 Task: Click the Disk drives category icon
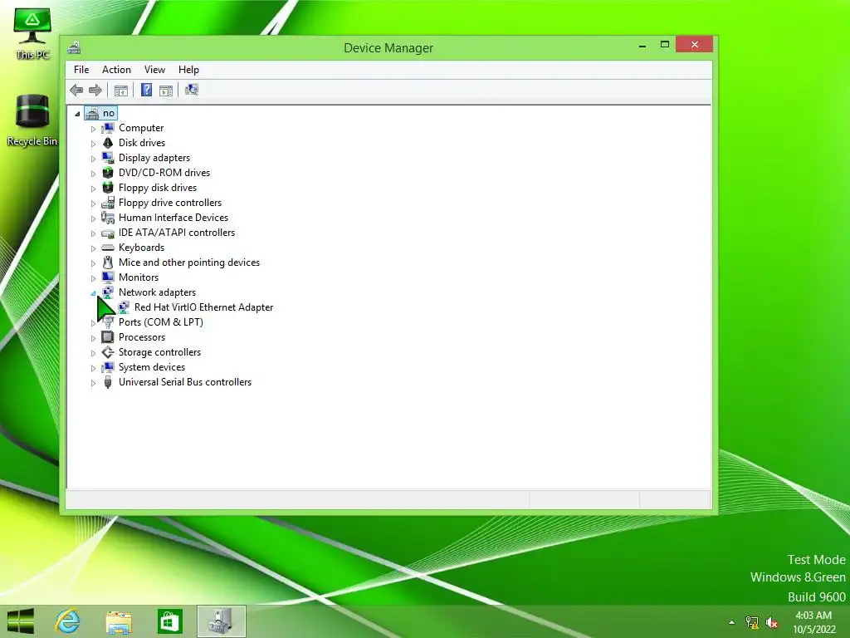pyautogui.click(x=108, y=143)
